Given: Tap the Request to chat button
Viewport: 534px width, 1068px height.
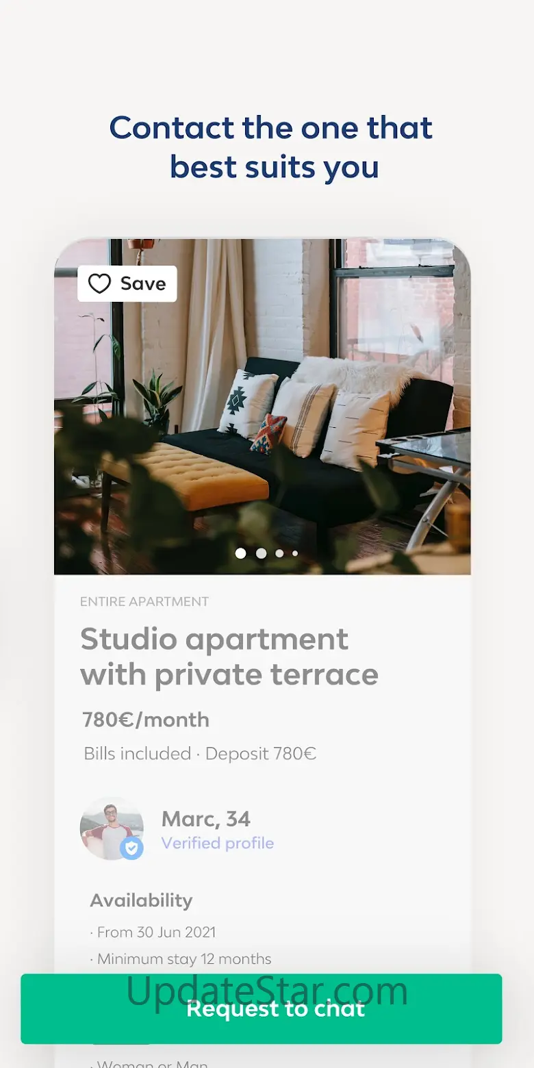Looking at the screenshot, I should [x=261, y=1008].
